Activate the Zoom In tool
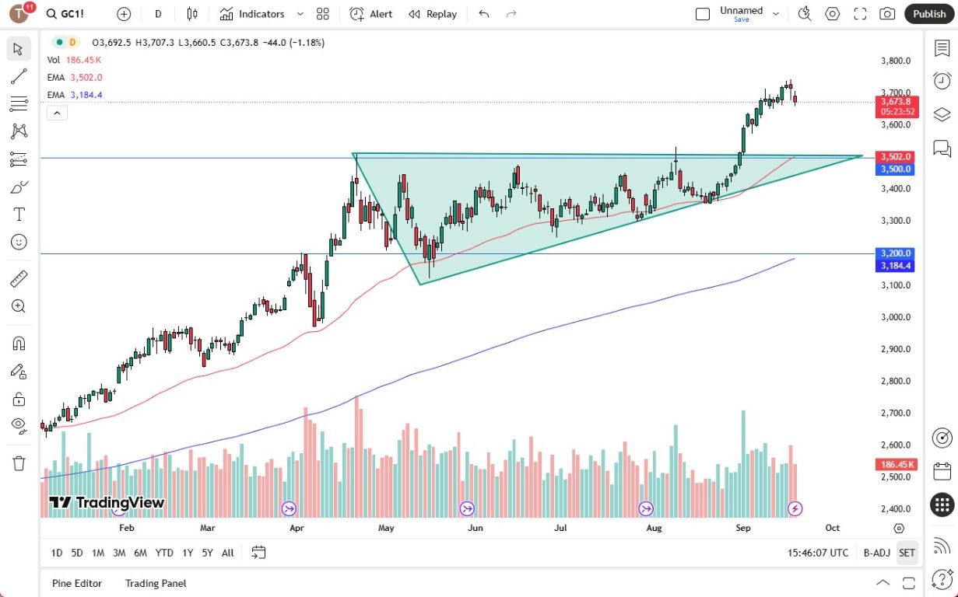The width and height of the screenshot is (958, 597). pos(17,305)
